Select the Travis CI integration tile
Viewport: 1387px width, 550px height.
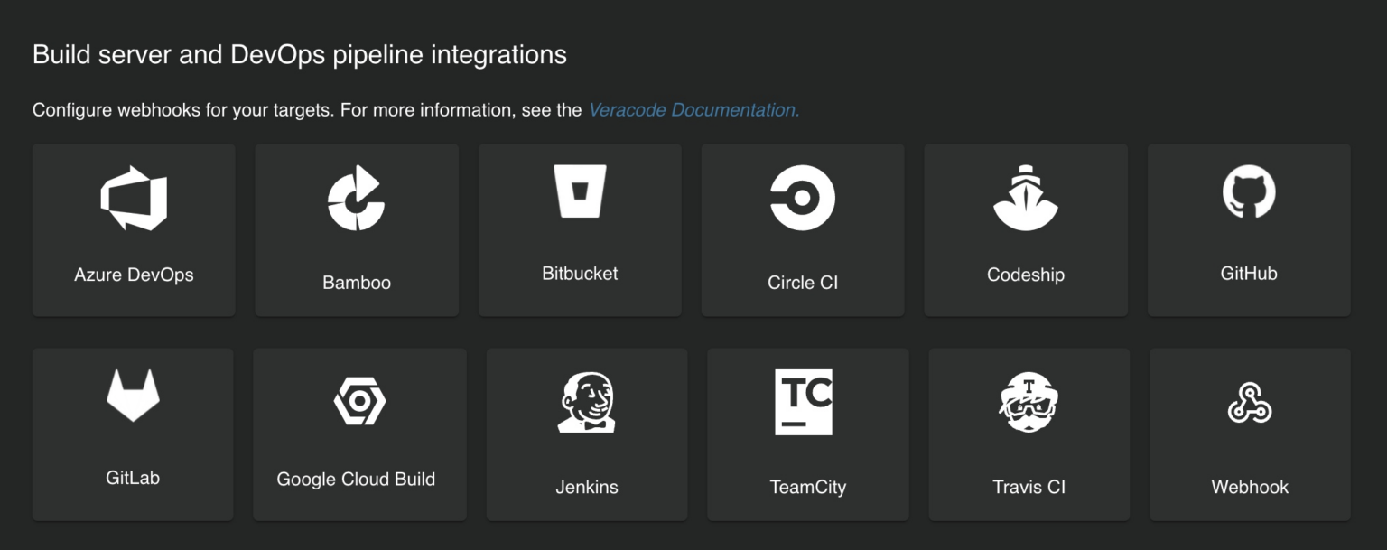(x=1029, y=434)
